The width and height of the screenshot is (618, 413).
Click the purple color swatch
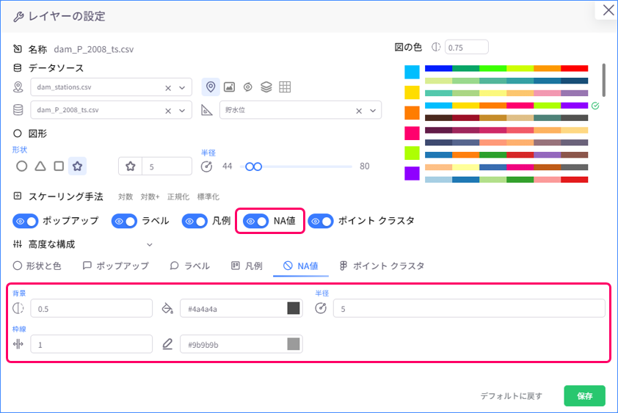[412, 173]
